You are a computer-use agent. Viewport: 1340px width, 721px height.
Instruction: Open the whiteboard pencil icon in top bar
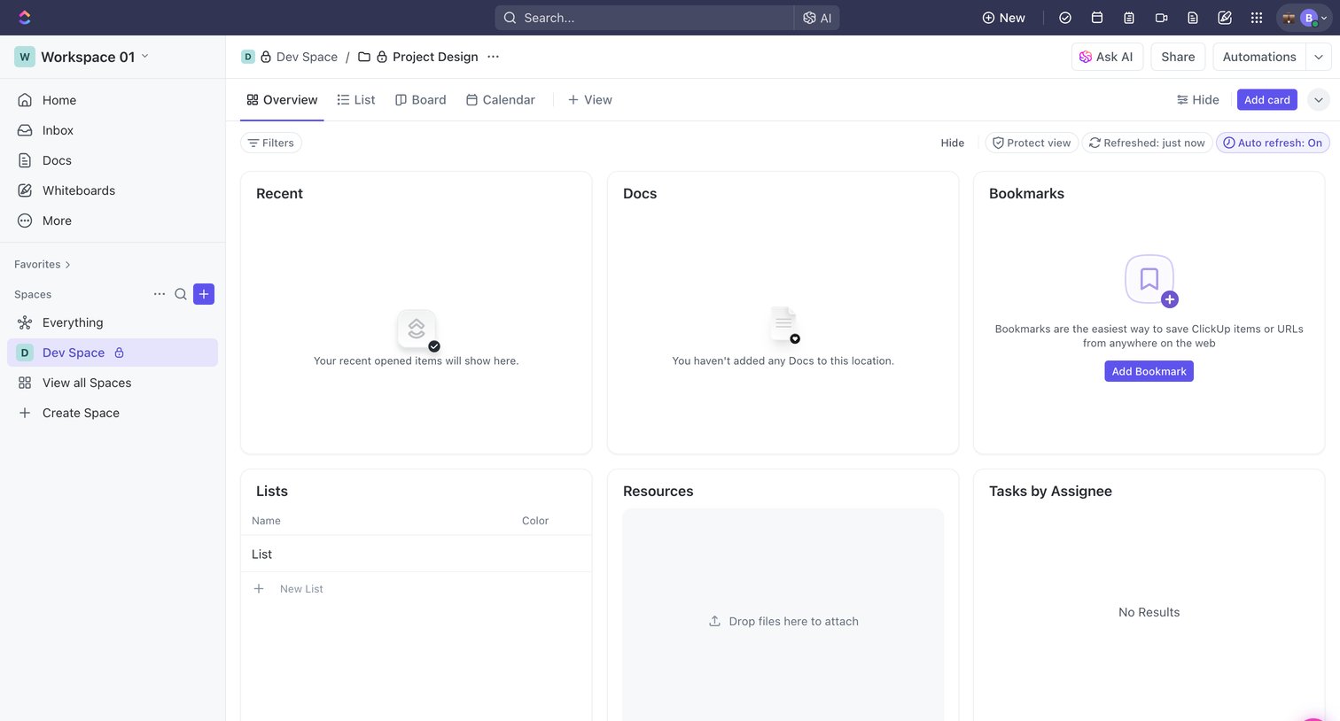tap(1225, 18)
